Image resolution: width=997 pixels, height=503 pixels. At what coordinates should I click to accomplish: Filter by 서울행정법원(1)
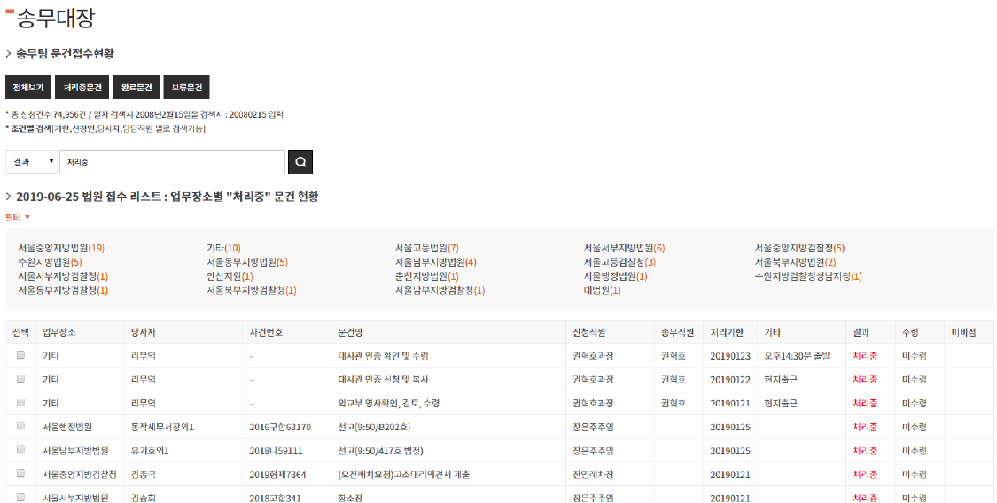(616, 276)
